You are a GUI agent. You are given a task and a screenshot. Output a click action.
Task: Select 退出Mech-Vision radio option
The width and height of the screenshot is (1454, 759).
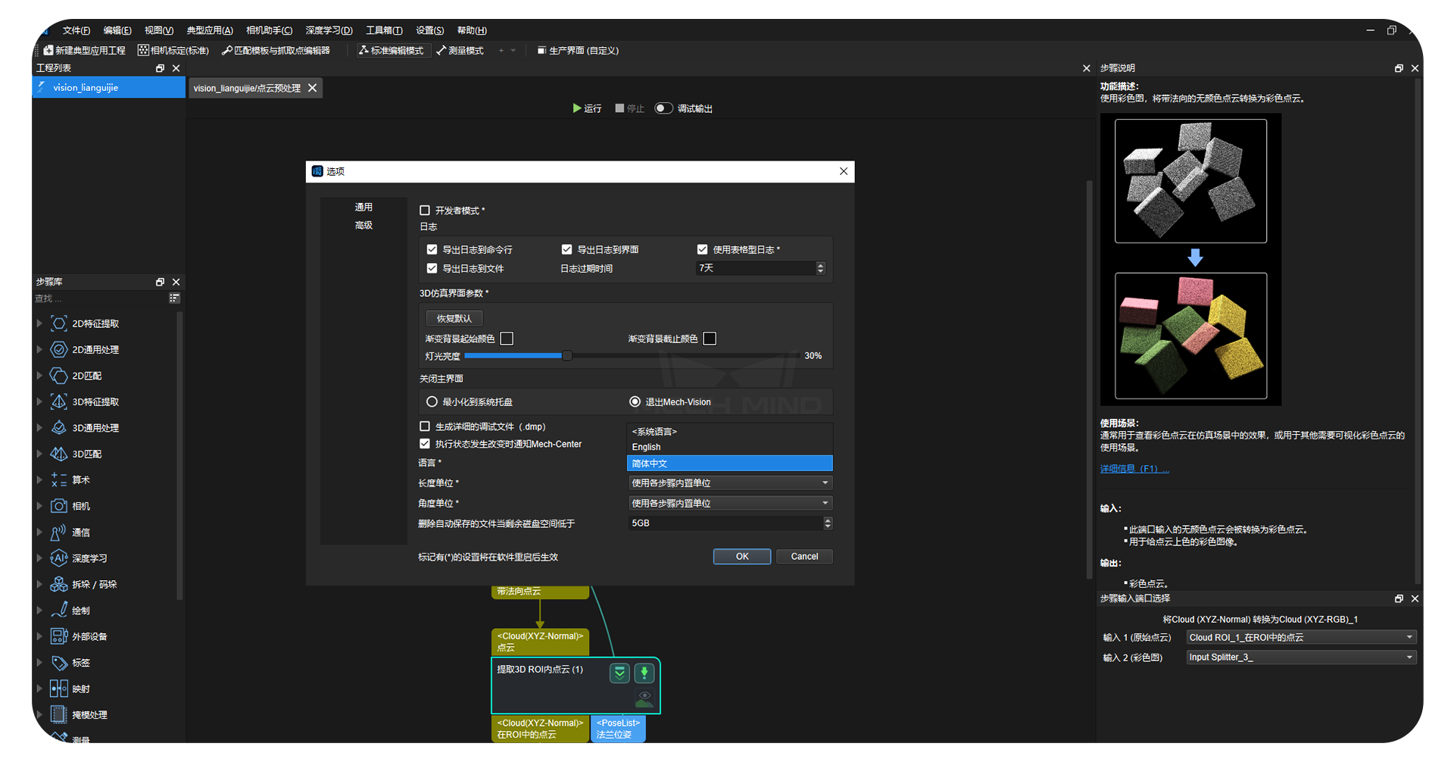[635, 401]
